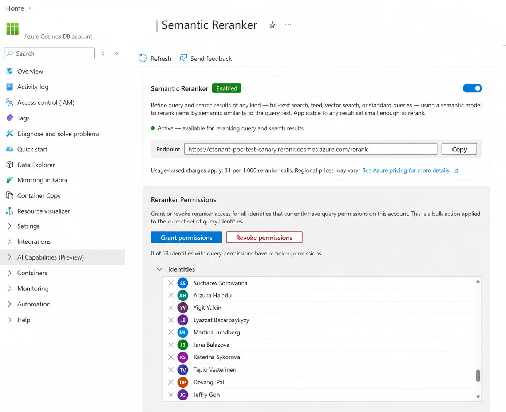Expand the Automation section
Screen dimensions: 506x412
tap(10, 304)
